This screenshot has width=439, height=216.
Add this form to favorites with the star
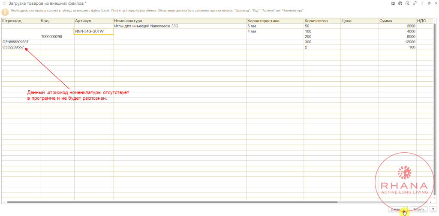point(4,3)
